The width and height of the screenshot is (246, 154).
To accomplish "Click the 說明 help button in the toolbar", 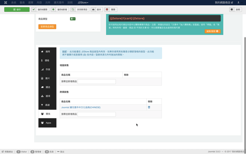I will click(x=235, y=9).
